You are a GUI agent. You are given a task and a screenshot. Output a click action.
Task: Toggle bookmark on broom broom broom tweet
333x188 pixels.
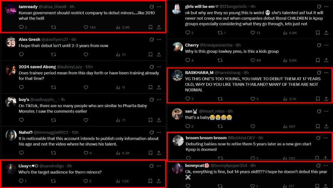tap(318, 158)
